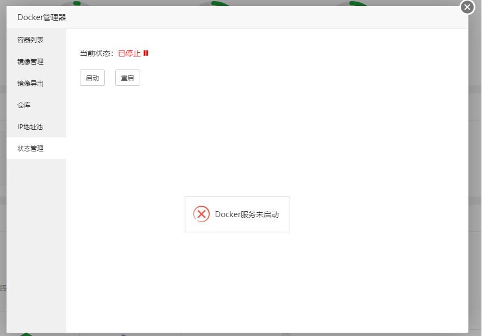Click the 当前状态 label

97,53
